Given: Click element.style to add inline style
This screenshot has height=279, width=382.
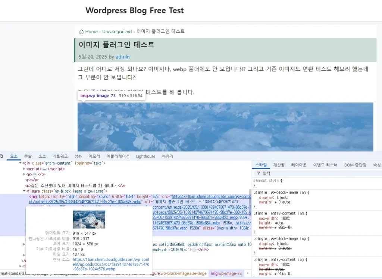Looking at the screenshot, I should 266,181.
